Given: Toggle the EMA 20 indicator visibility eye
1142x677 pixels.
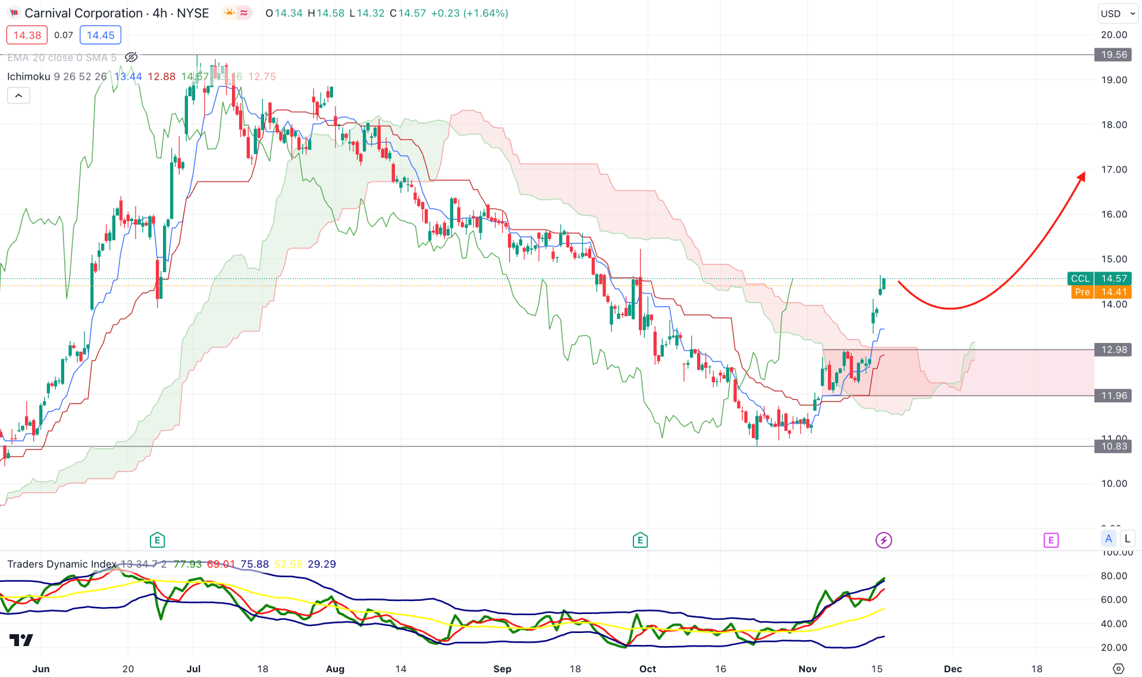Looking at the screenshot, I should [131, 57].
